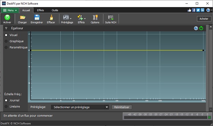Share on Twitter icon
This screenshot has width=213, height=126.
pyautogui.click(x=198, y=10)
